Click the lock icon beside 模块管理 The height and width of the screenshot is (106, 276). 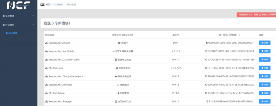pos(7,33)
